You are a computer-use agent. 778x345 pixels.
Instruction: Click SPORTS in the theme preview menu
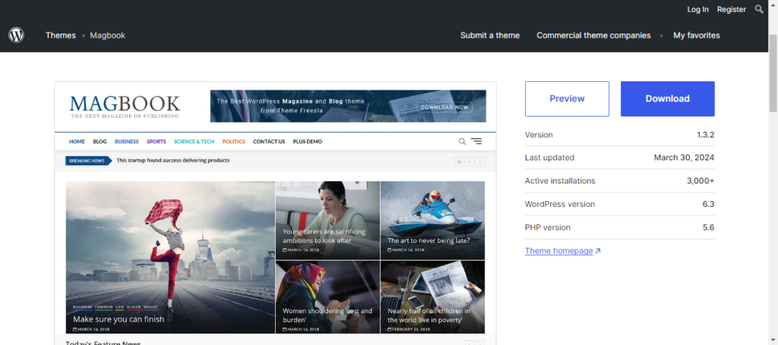(x=157, y=142)
